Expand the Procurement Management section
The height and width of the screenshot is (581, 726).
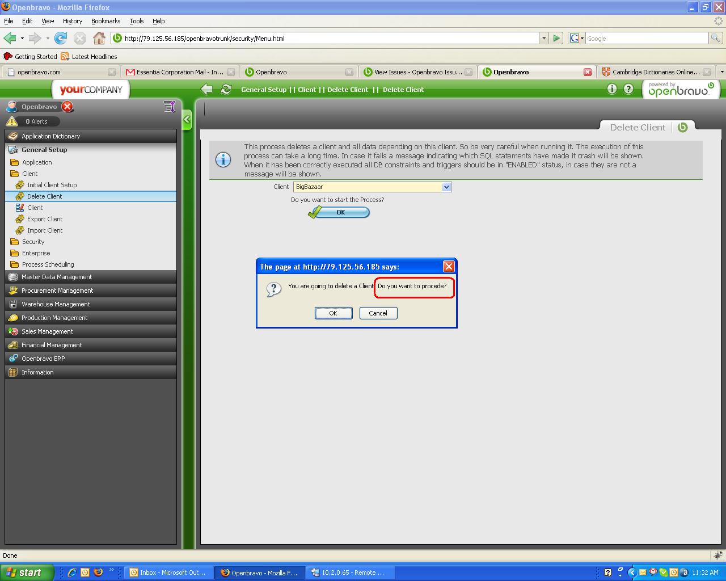coord(91,290)
